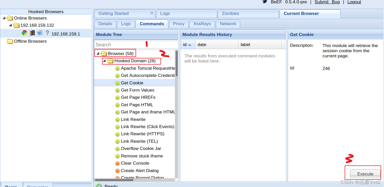
Task: Click the 192.168.159.132 folder icon
Action: [16, 25]
